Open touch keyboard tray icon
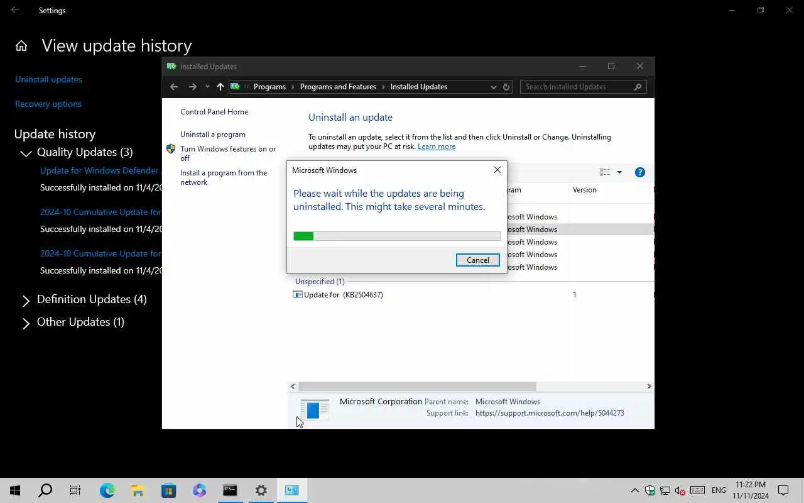The image size is (804, 503). (x=697, y=490)
